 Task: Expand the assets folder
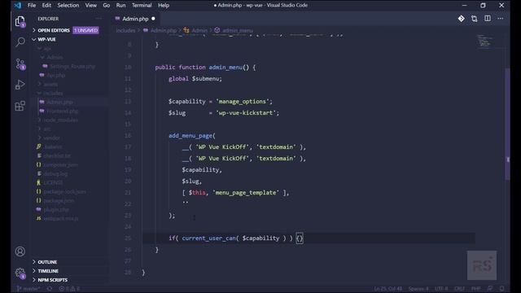(50, 85)
